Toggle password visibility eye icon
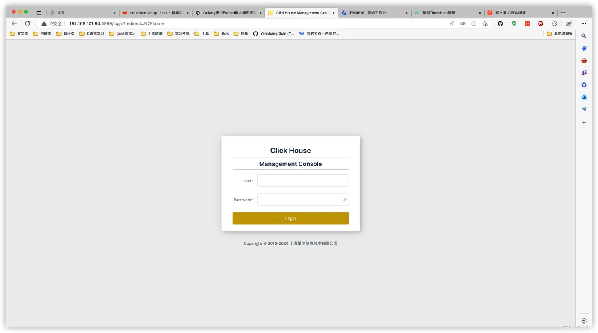The image size is (598, 333). click(345, 200)
